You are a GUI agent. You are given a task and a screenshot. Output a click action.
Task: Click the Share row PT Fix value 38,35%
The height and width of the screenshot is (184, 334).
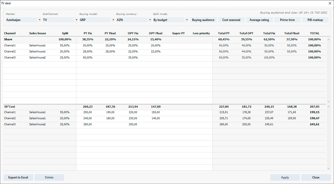coord(88,39)
